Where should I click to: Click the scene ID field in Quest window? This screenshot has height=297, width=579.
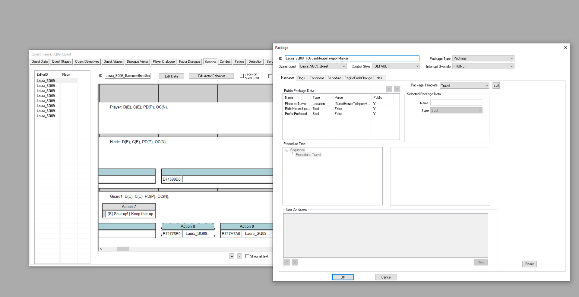[128, 76]
